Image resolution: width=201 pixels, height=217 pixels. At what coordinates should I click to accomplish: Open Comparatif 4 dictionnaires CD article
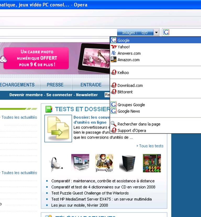103,187
